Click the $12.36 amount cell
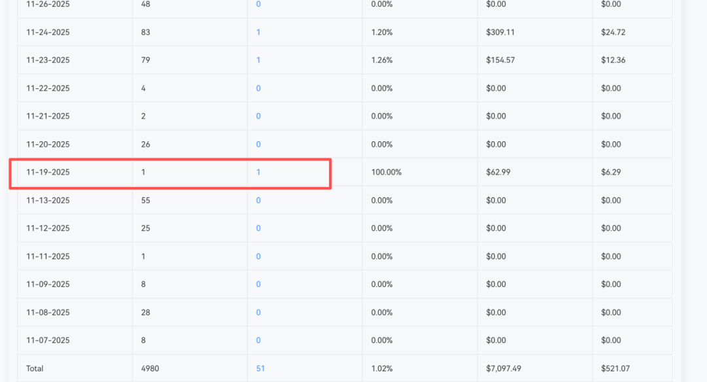Screen dimensions: 707x382 (613, 60)
